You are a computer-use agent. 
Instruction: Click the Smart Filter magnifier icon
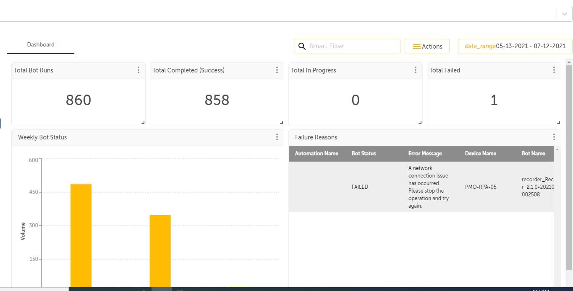tap(302, 46)
